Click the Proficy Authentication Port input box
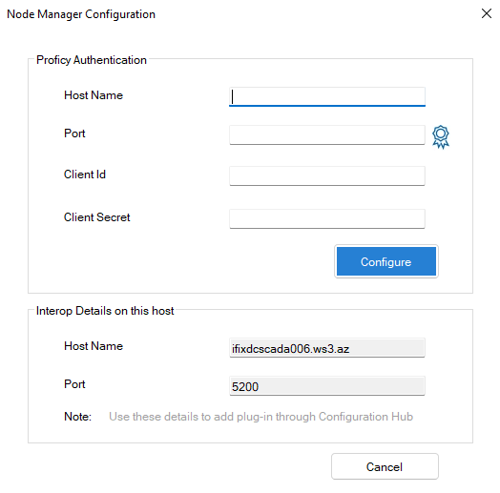500x493 pixels. pyautogui.click(x=327, y=134)
